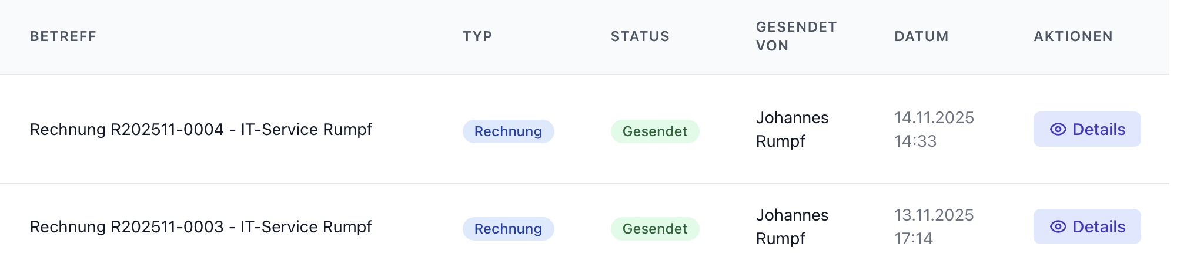Click the Gesendet status badge for R202511-0003
The image size is (1177, 257).
(x=654, y=229)
